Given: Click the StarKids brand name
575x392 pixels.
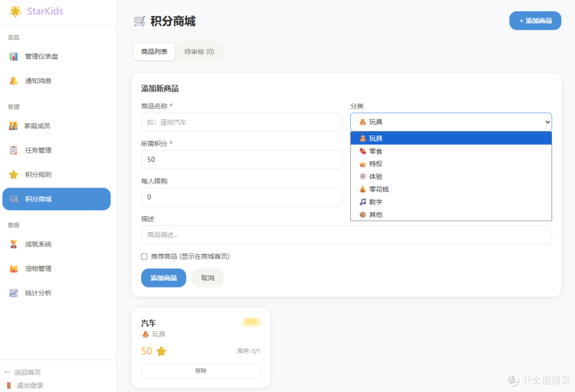Looking at the screenshot, I should tap(45, 11).
